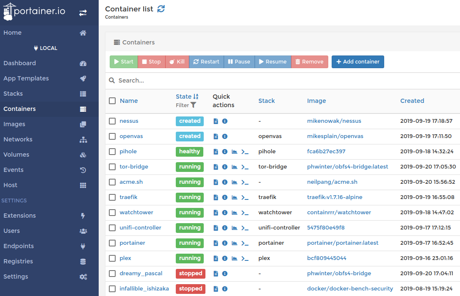The width and height of the screenshot is (460, 296).
Task: Sort by the Stack column header
Action: tap(267, 101)
